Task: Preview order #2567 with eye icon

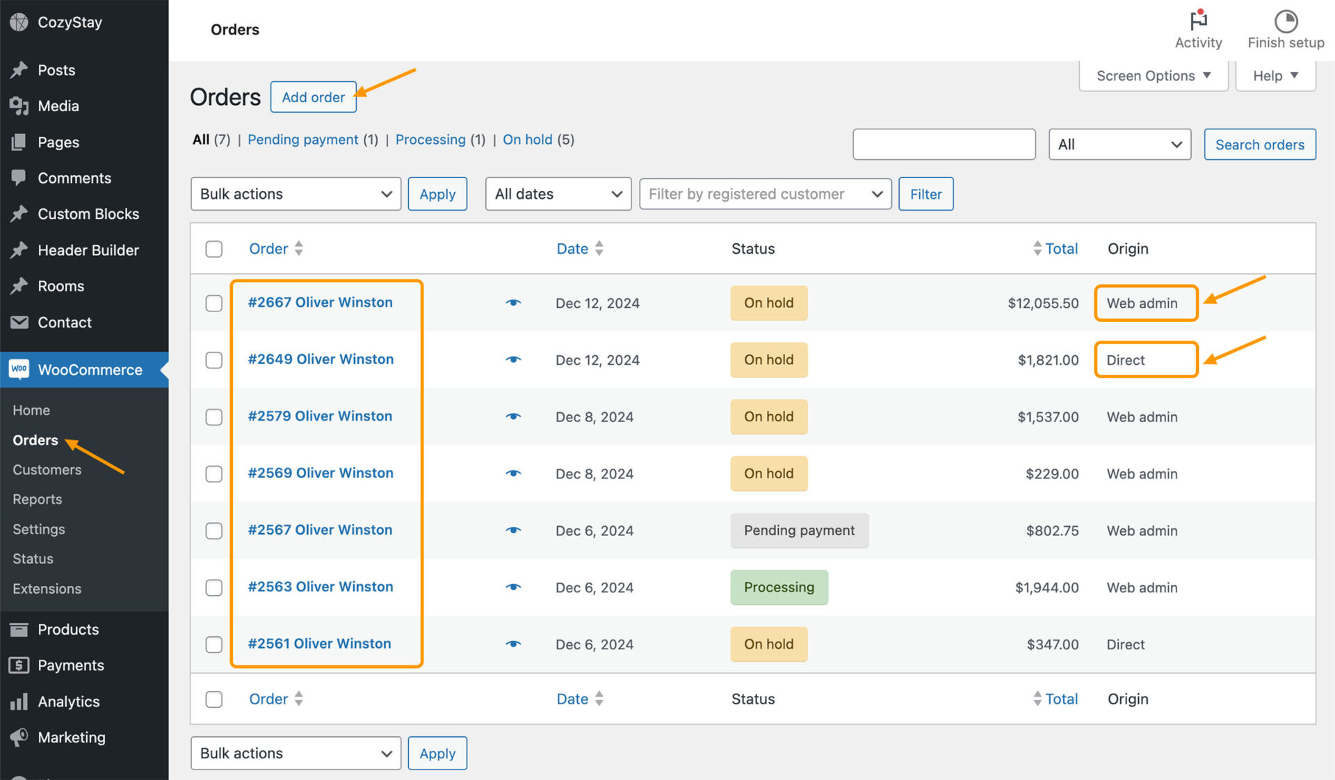Action: (x=513, y=530)
